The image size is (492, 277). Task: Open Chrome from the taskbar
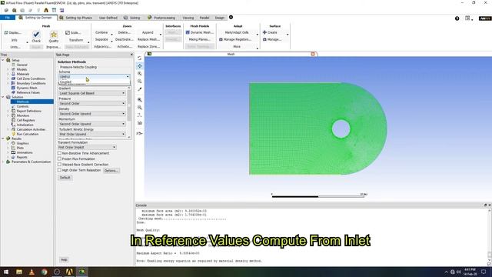(45, 272)
